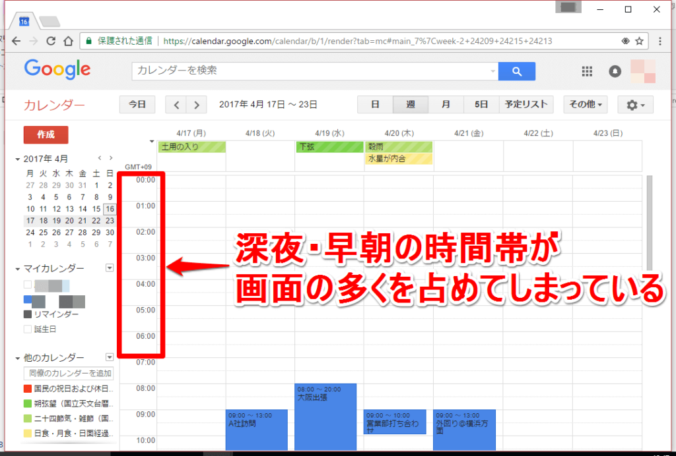Collapse the マイカレンダー section
This screenshot has width=676, height=456.
click(18, 269)
